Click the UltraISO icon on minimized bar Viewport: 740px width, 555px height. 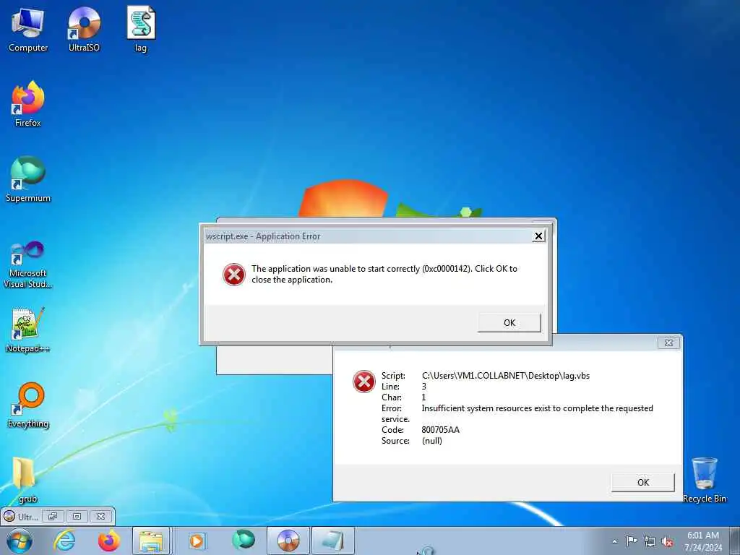coord(9,516)
